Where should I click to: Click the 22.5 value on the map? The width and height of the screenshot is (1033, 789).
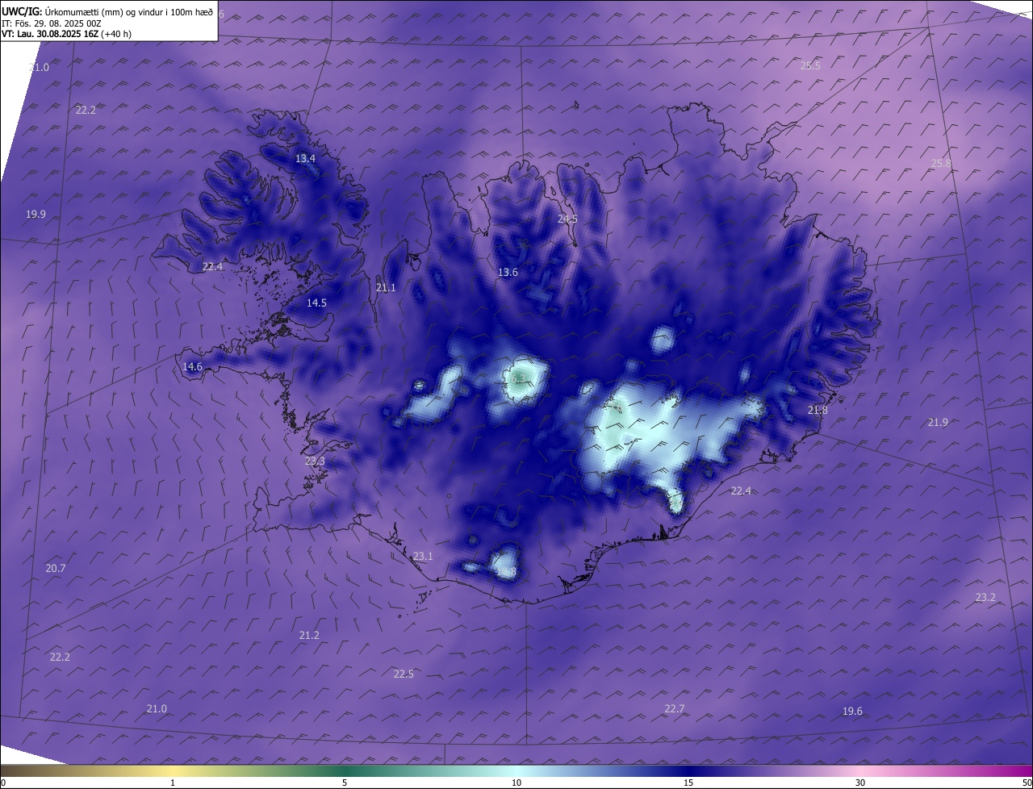tap(404, 674)
